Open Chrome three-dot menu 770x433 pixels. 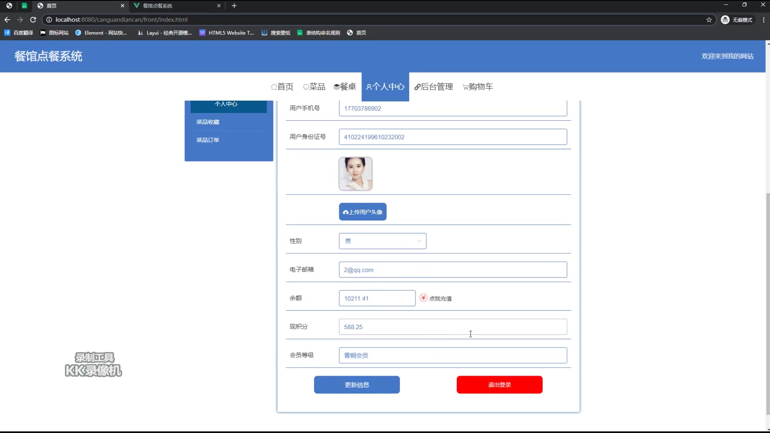764,20
